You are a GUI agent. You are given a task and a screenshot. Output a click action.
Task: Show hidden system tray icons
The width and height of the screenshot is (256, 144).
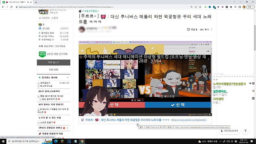pos(220,141)
